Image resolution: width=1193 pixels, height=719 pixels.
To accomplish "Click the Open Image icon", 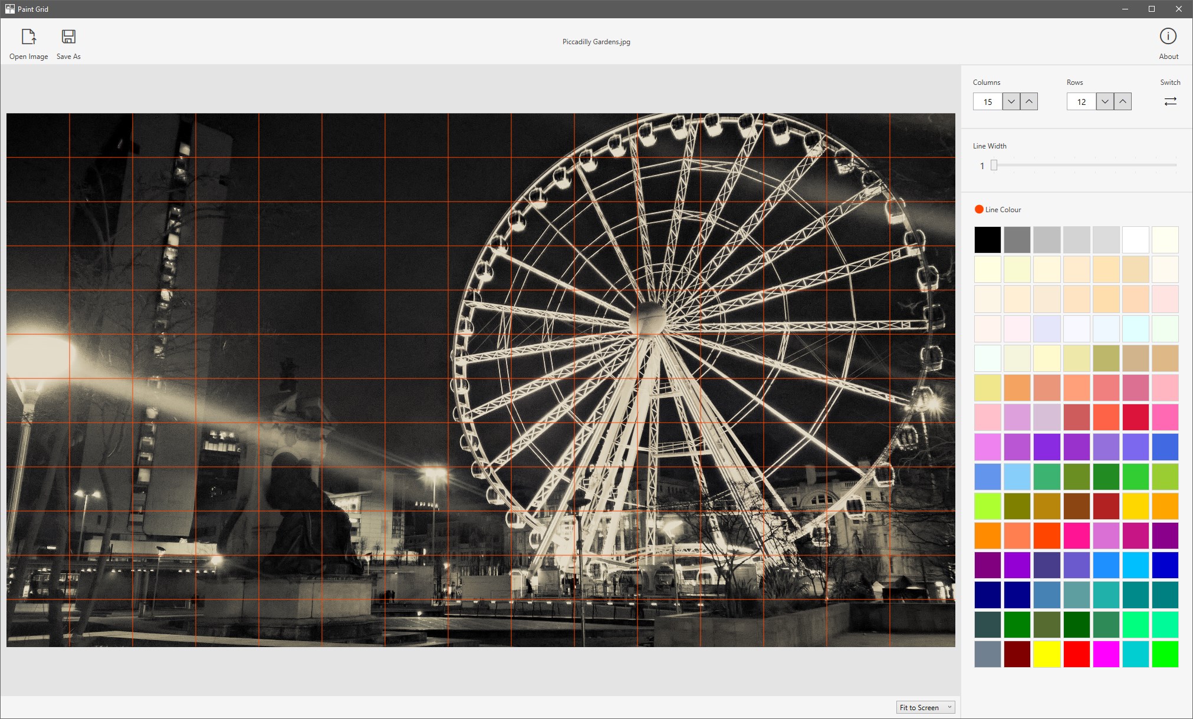I will coord(28,37).
